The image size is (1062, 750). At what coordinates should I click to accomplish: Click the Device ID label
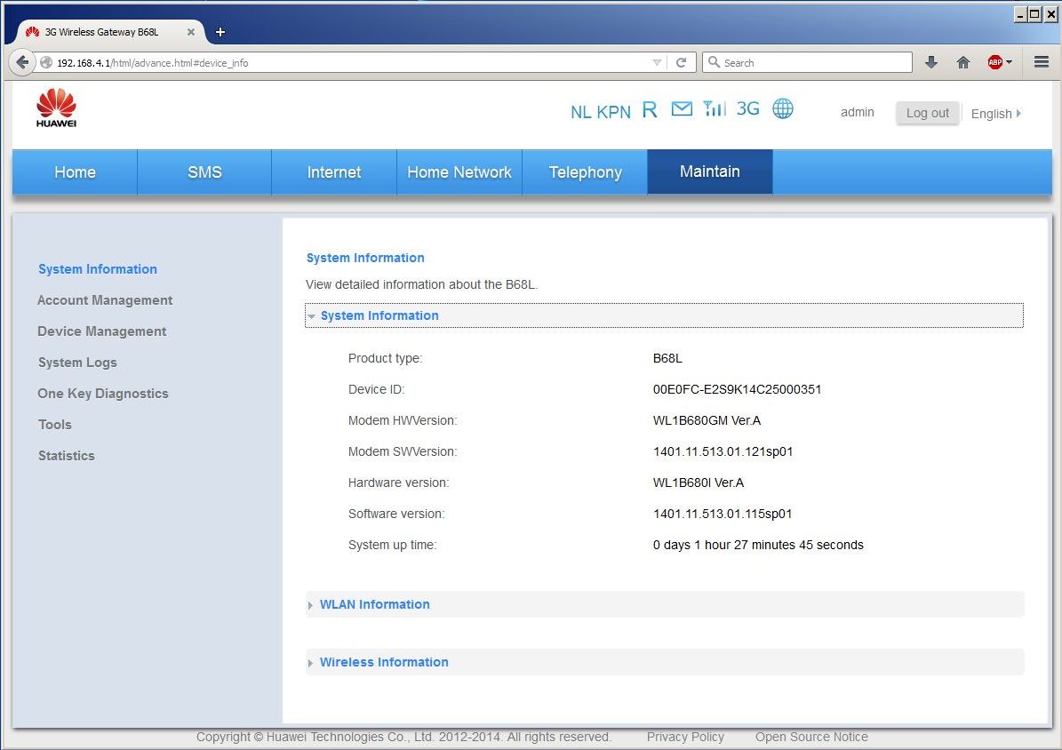pyautogui.click(x=376, y=389)
